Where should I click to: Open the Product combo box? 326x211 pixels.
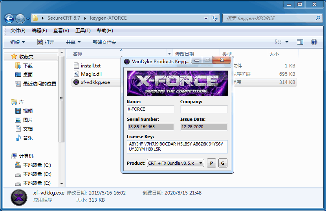tap(176, 163)
